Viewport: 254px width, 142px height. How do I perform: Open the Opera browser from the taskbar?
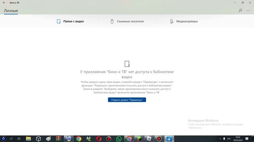[x=99, y=138]
